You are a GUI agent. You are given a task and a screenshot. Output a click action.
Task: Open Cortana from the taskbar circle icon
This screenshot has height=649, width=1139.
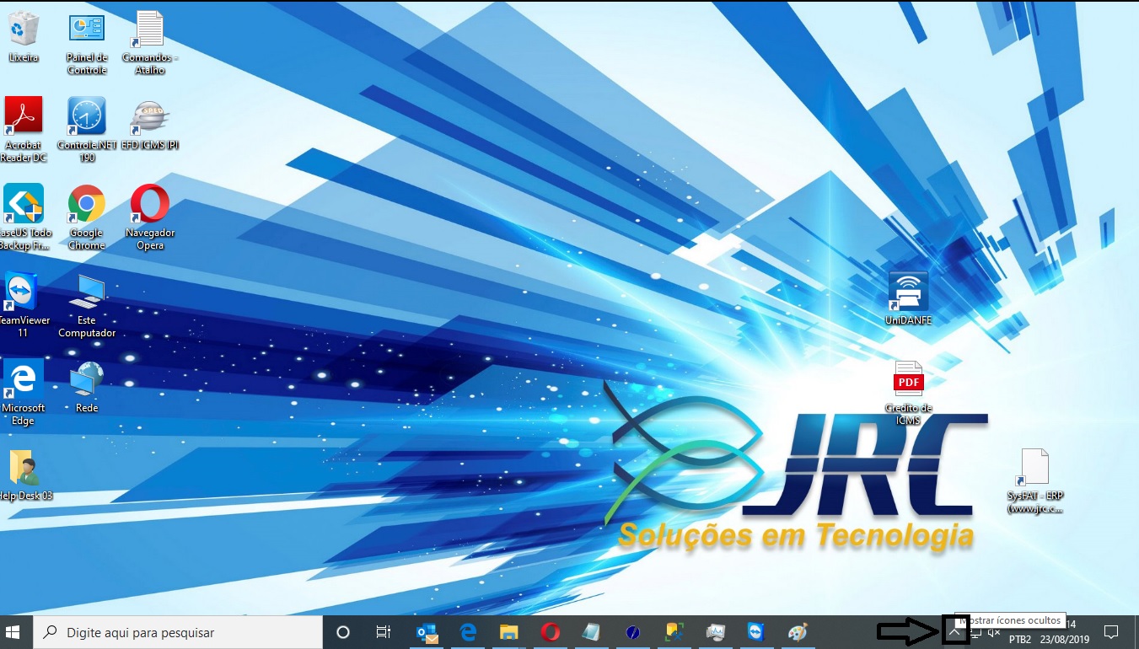click(x=342, y=632)
